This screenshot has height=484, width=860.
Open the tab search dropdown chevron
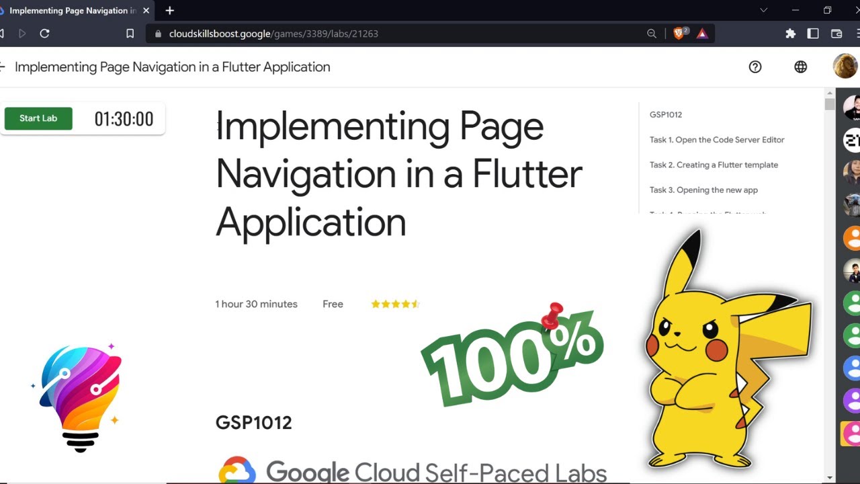tap(763, 10)
